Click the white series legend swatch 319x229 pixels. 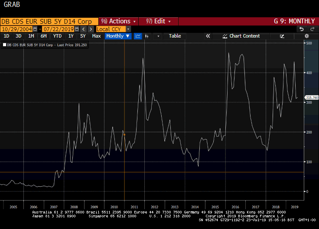5,45
